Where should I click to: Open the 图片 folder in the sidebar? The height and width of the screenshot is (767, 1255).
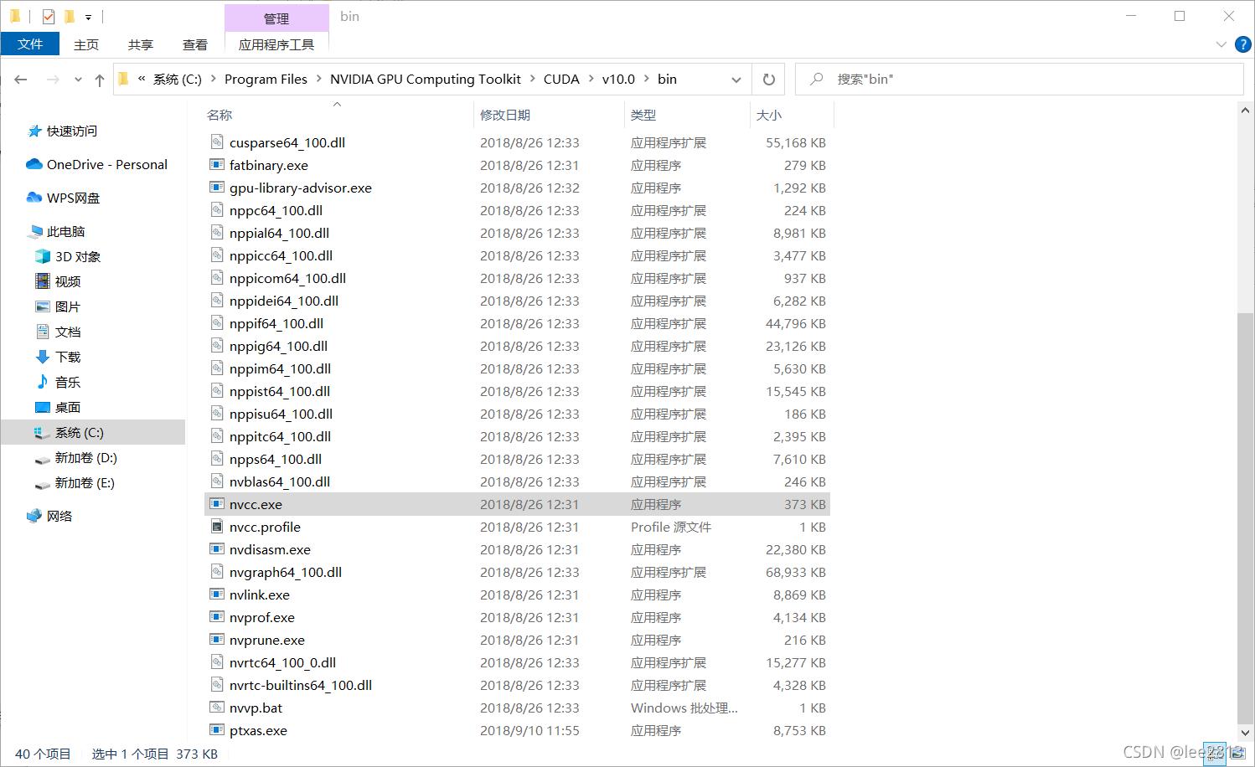point(67,306)
